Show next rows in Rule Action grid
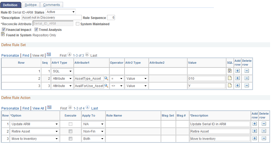272x145 pixels. pos(87,107)
